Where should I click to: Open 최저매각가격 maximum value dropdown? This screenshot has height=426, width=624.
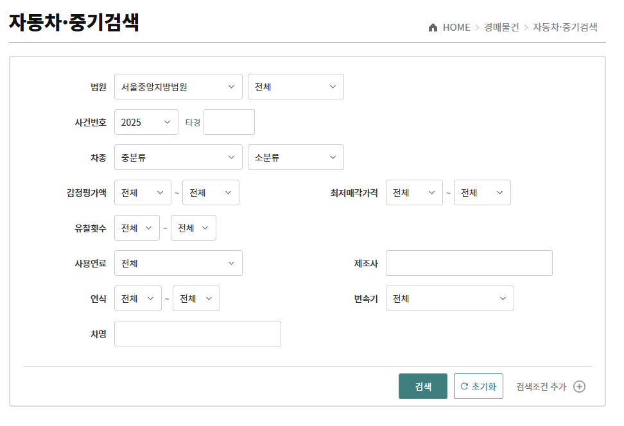(482, 192)
